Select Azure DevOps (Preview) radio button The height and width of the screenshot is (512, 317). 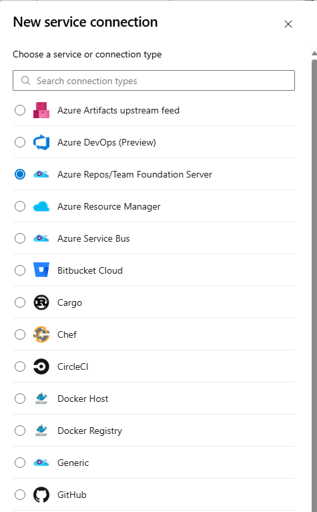(20, 142)
